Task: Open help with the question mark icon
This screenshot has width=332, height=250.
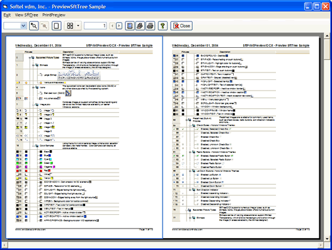Action: click(163, 26)
